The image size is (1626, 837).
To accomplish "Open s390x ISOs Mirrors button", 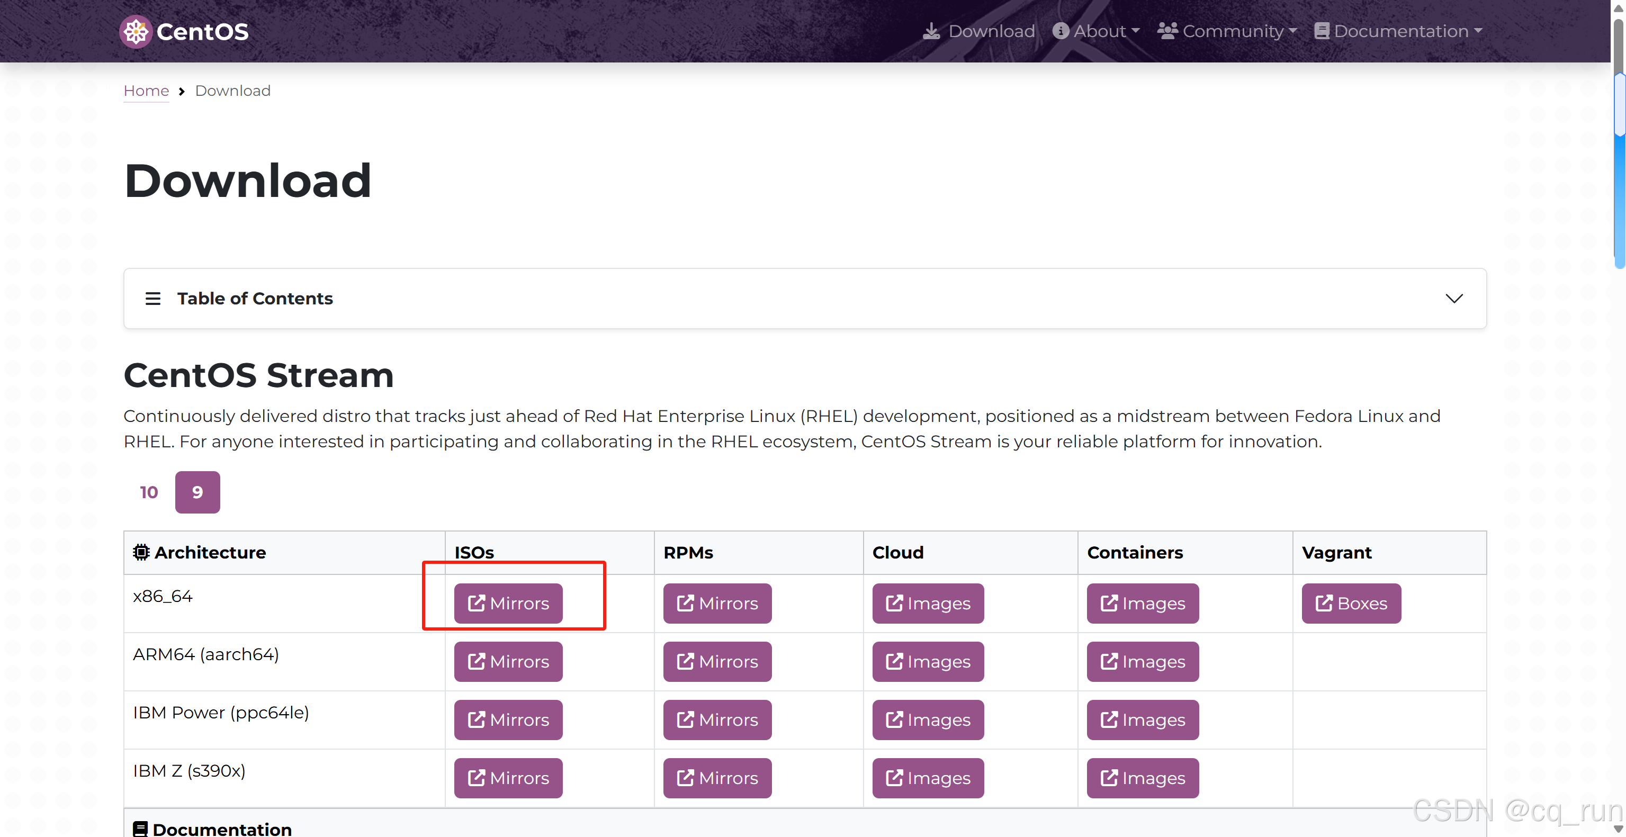I will click(x=508, y=778).
